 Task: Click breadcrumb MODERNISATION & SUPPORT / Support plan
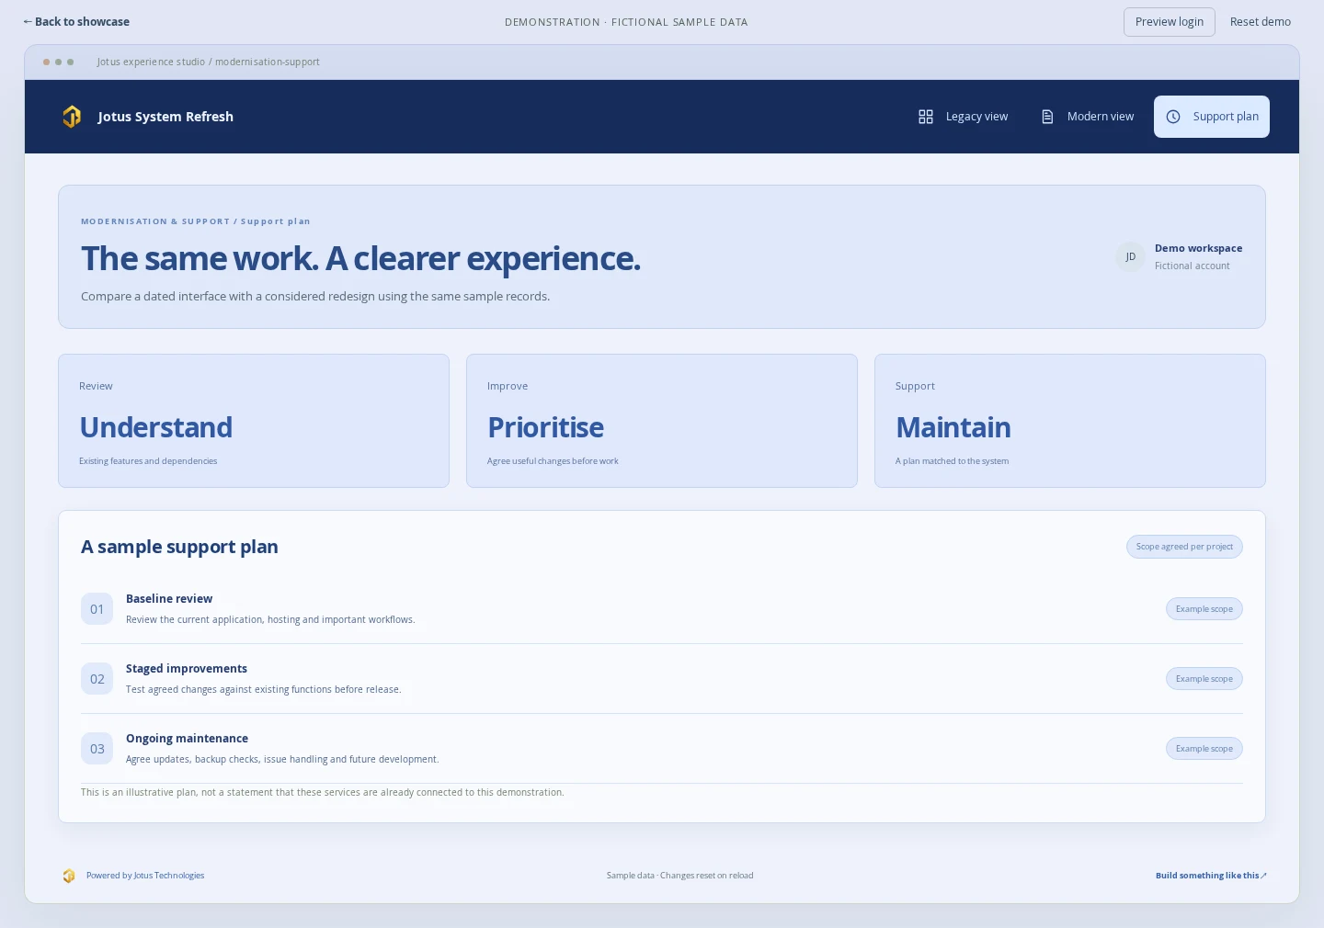(196, 221)
